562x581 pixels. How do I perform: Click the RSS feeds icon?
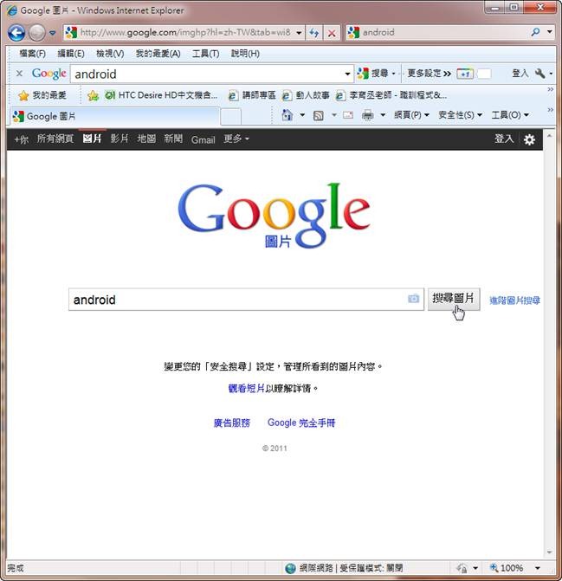click(x=318, y=116)
